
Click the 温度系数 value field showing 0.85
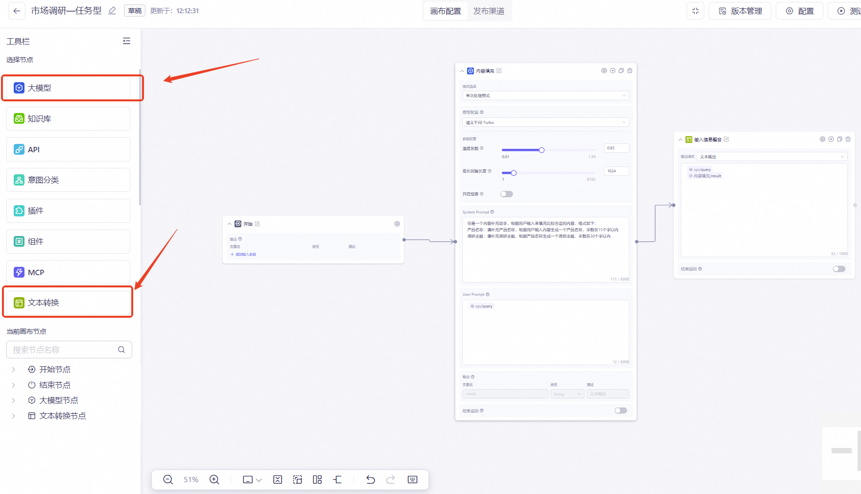click(x=617, y=148)
